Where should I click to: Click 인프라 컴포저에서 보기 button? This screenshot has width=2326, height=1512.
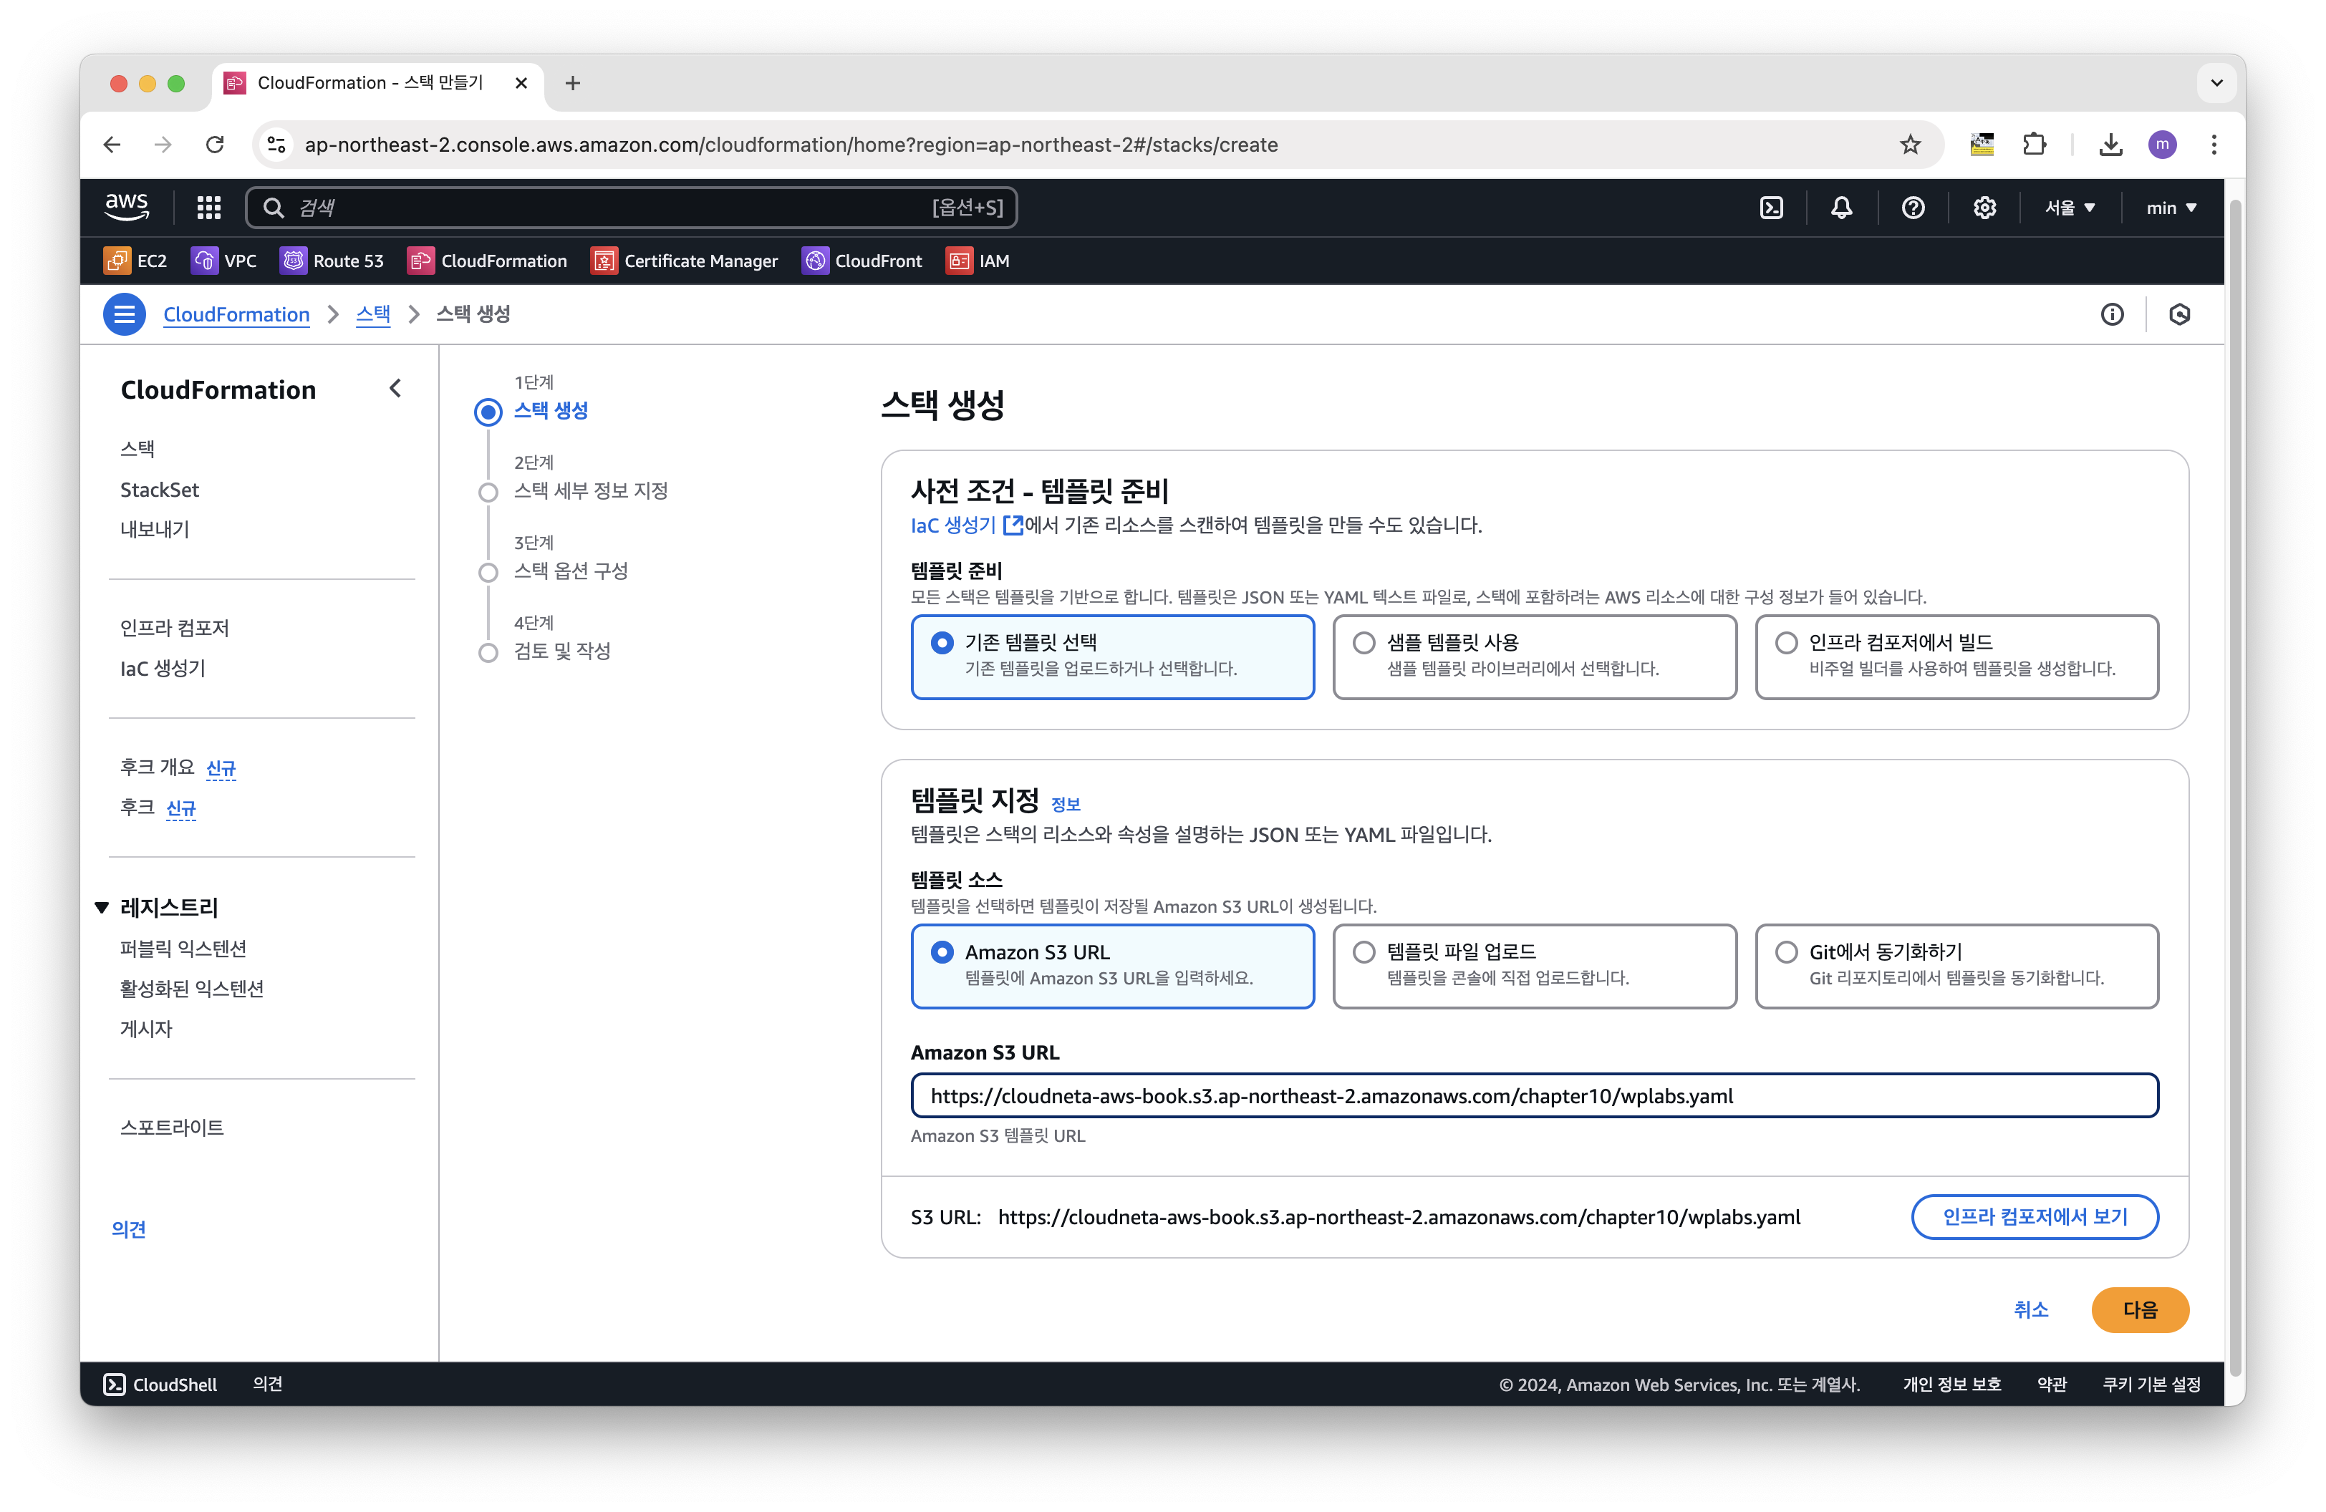tap(2034, 1216)
